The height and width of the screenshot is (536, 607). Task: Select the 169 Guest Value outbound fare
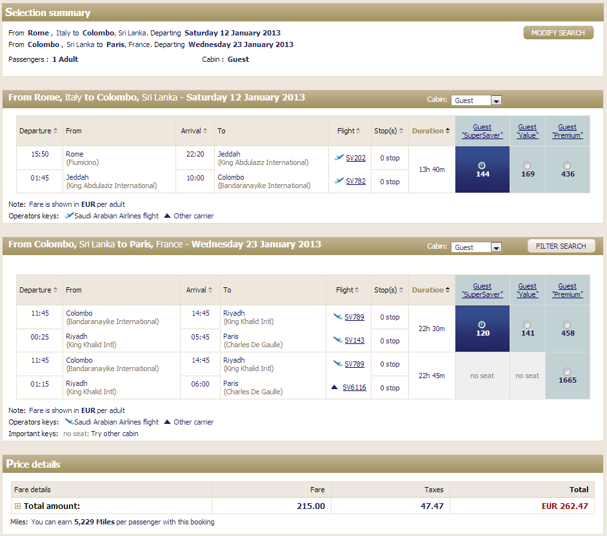tap(527, 166)
